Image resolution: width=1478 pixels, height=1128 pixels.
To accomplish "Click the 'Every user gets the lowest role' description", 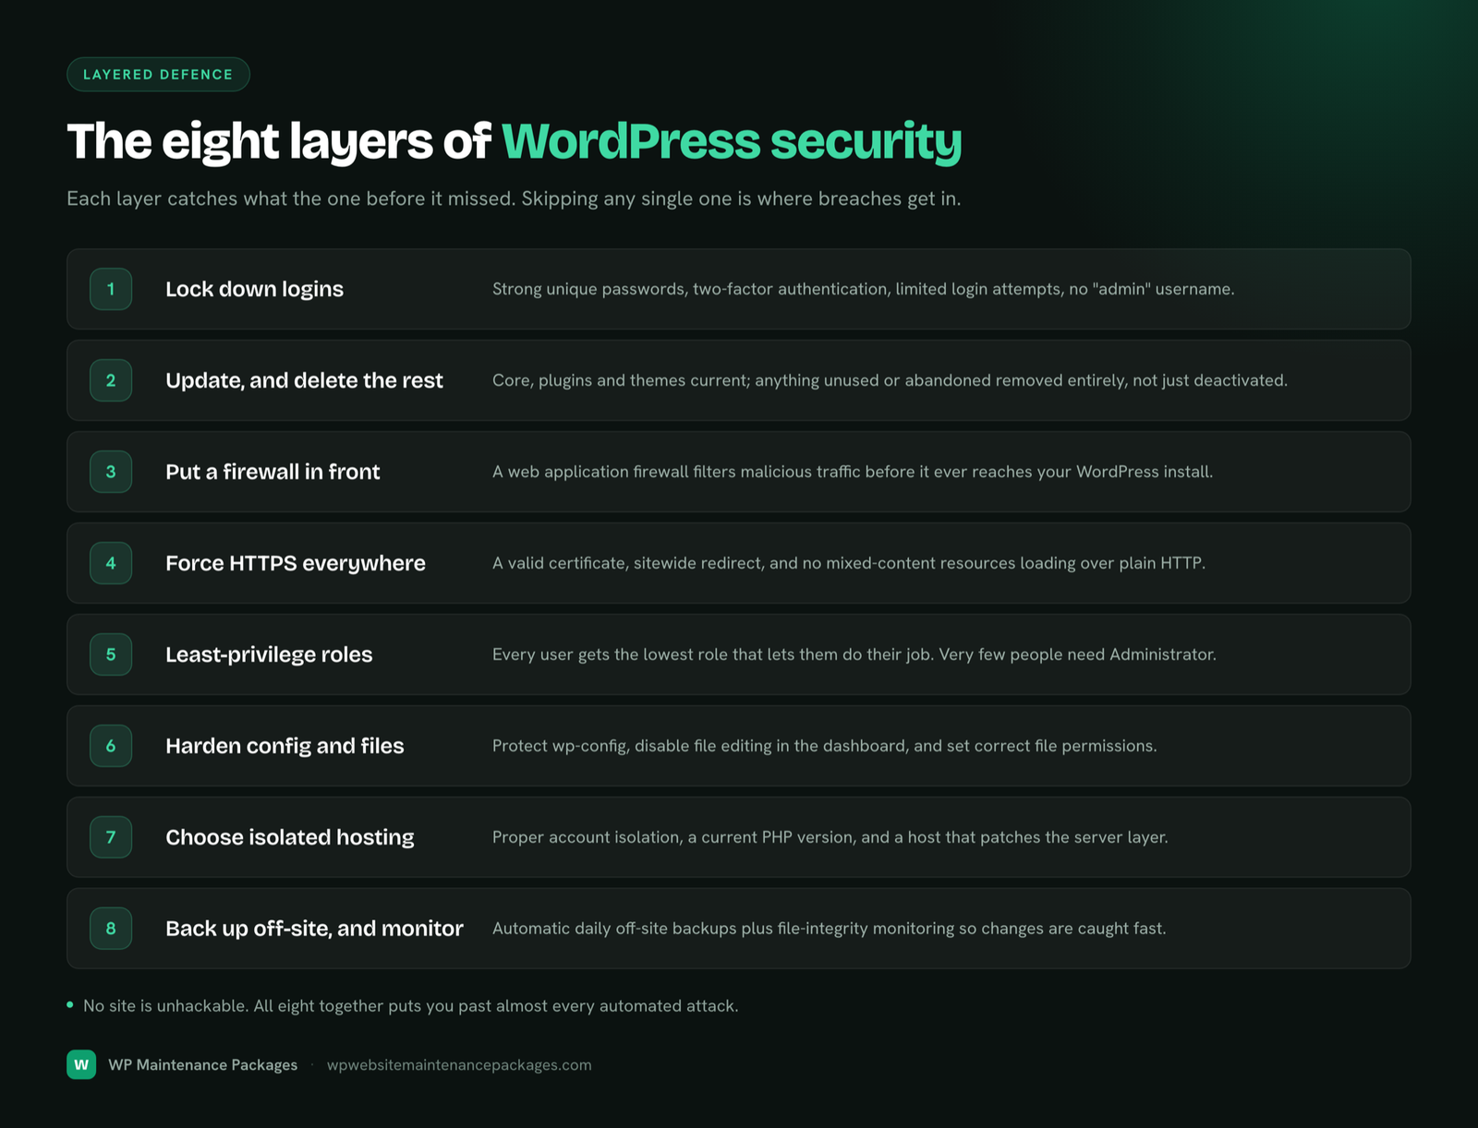I will click(854, 654).
